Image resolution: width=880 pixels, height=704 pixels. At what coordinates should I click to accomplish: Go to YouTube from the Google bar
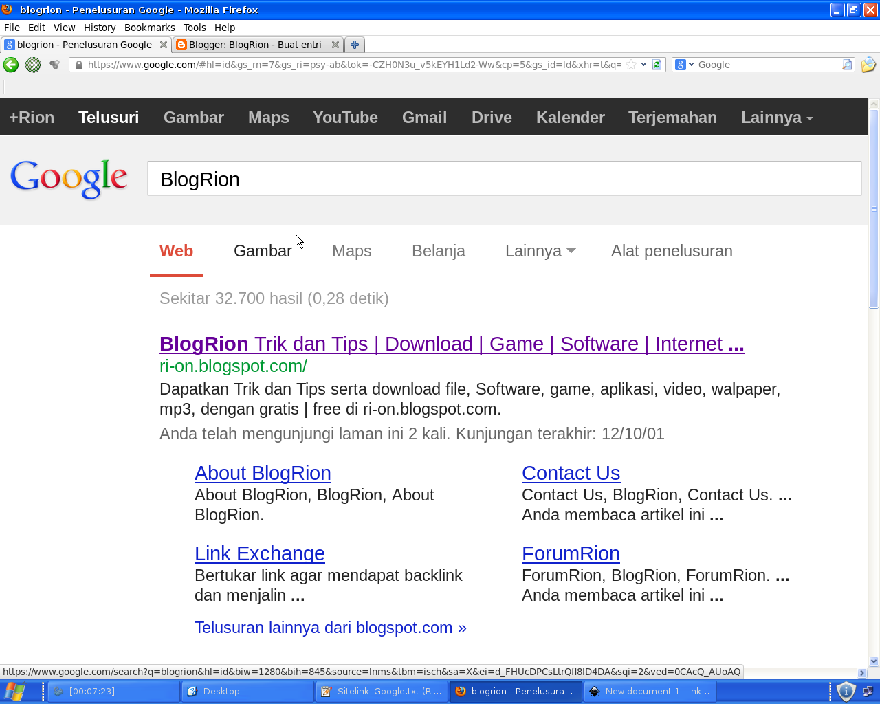pos(345,118)
